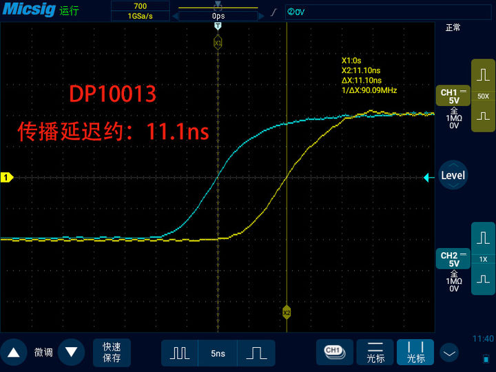
Task: Toggle rising edge trigger slope icon
Action: tap(274, 12)
